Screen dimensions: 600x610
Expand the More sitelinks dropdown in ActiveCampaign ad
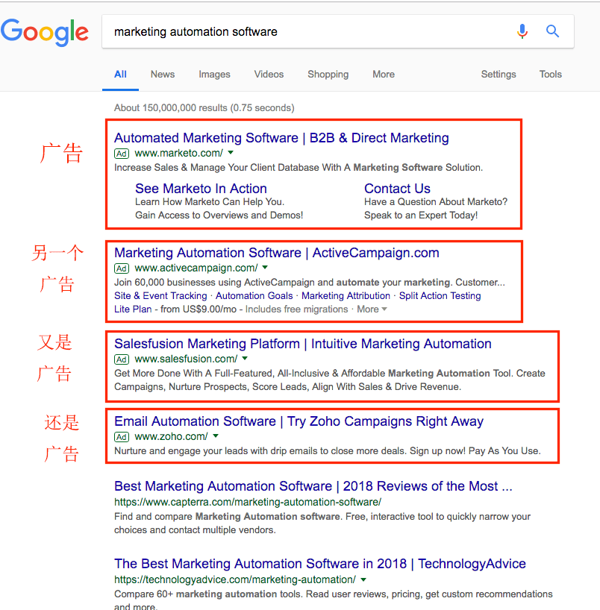click(x=372, y=309)
